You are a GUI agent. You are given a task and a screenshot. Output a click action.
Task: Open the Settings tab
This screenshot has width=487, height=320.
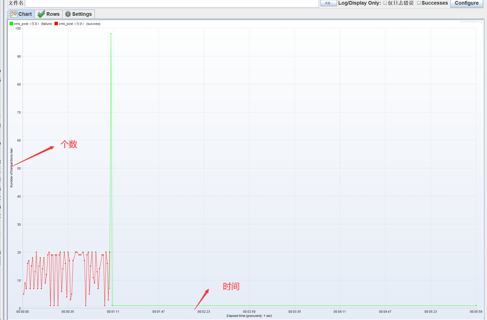pyautogui.click(x=78, y=14)
